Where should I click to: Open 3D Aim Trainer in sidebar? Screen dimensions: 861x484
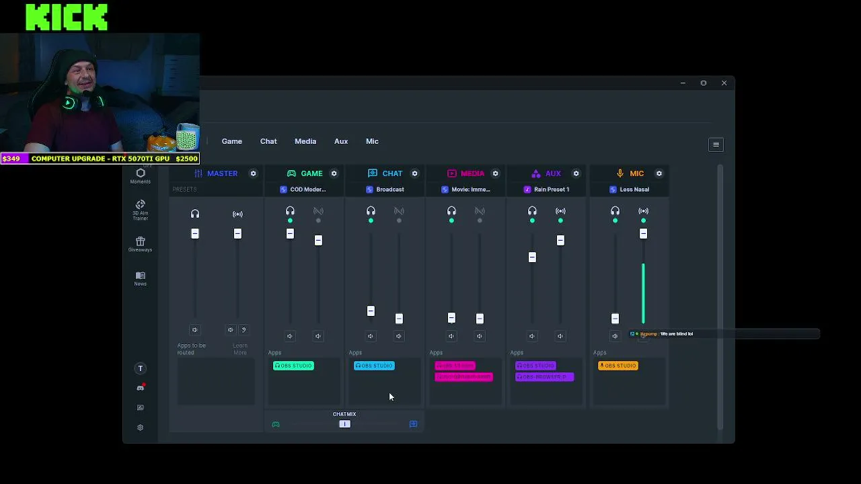pos(141,210)
